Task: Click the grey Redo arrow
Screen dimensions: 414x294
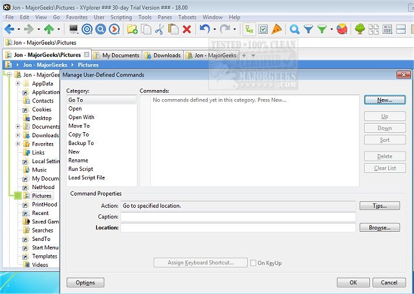Action: pos(224,29)
